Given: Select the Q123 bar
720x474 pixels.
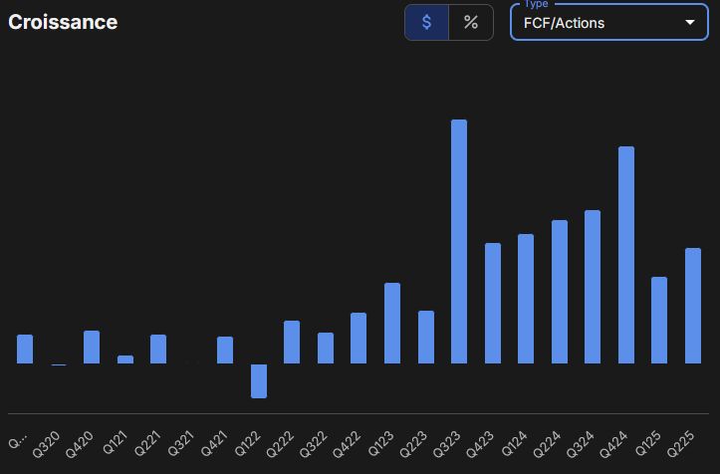Looking at the screenshot, I should click(392, 324).
